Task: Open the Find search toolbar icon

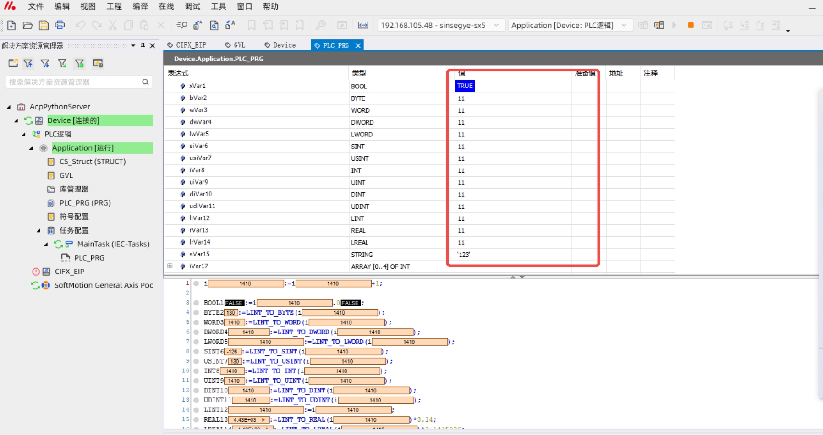Action: coord(181,25)
